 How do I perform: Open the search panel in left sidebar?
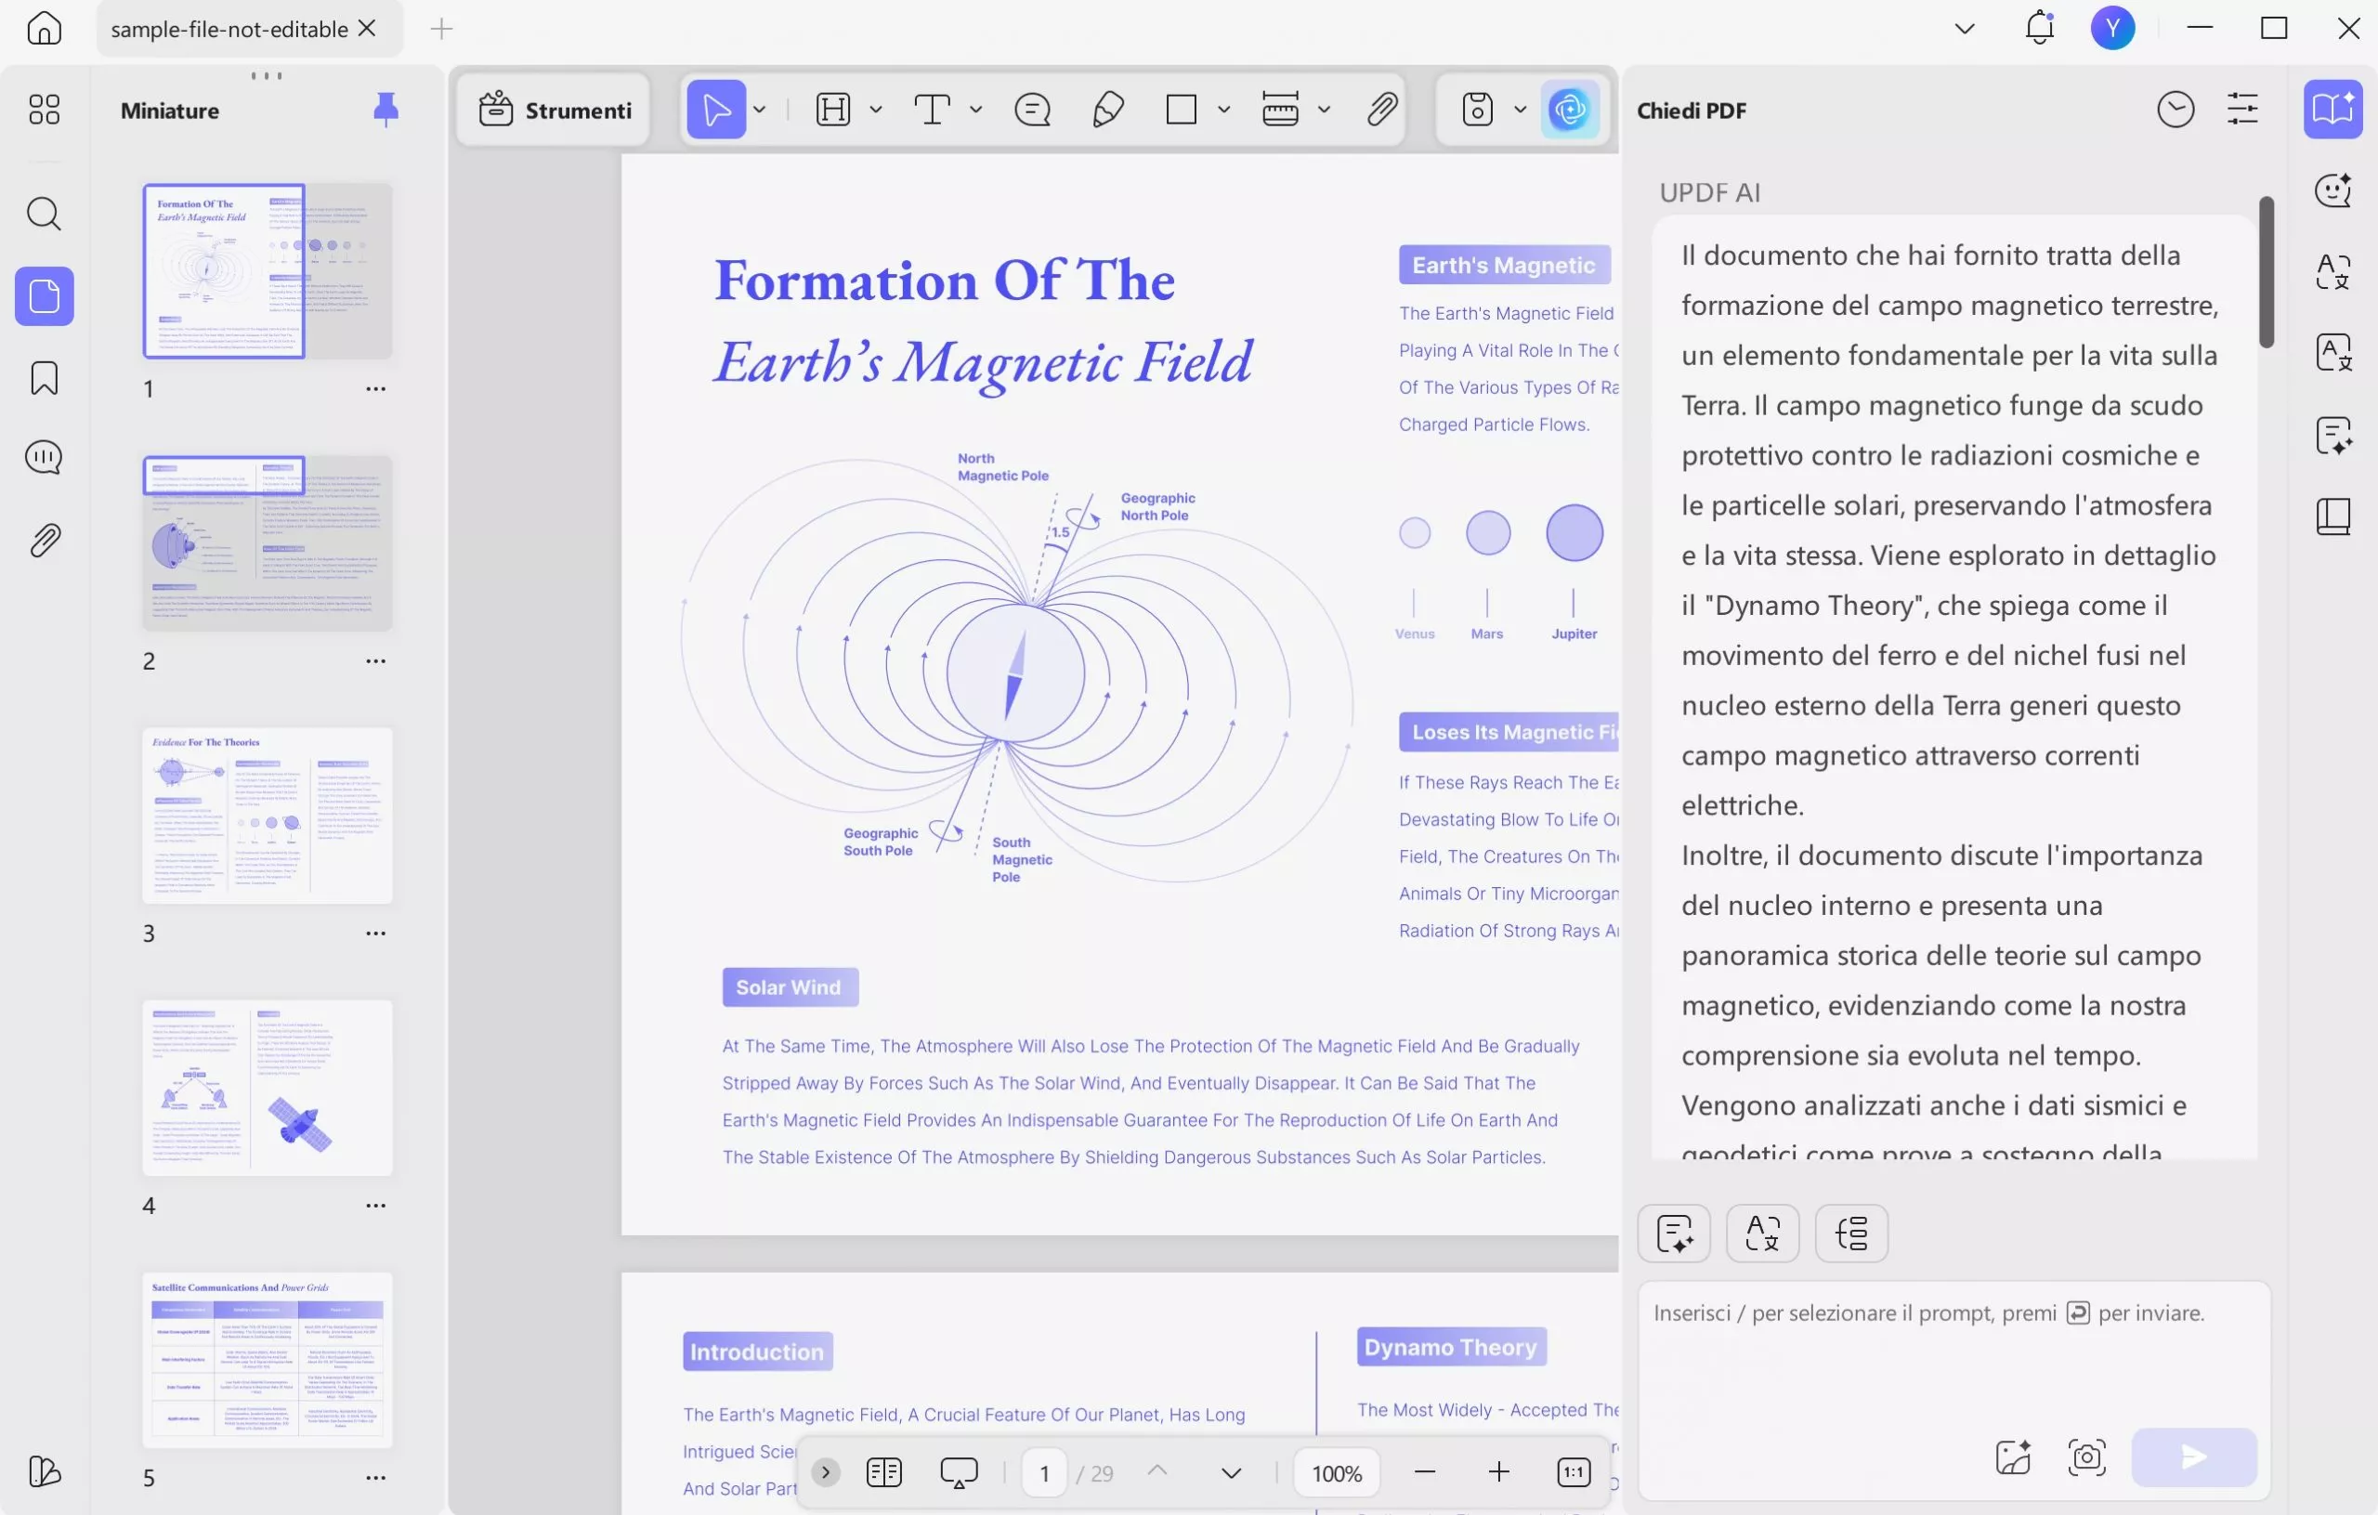pos(45,214)
